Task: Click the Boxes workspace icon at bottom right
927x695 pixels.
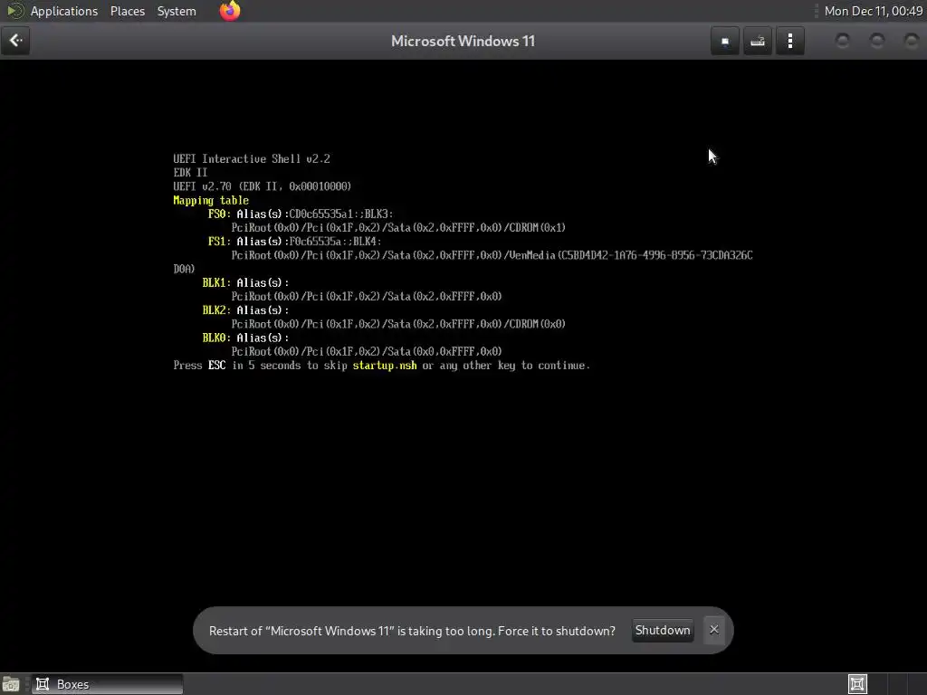Action: pyautogui.click(x=857, y=684)
